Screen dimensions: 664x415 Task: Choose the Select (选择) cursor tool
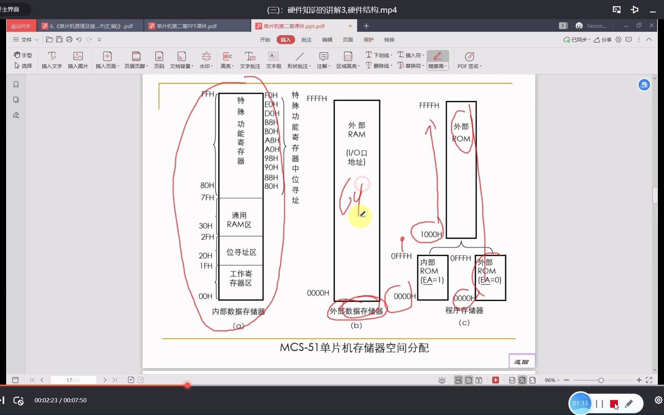23,66
